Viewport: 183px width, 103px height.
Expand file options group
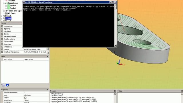2,44
